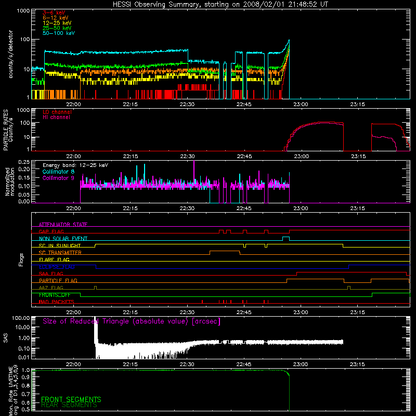Click the NON_SOLAR_EVENT flag label
The image size is (416, 416).
tap(63, 239)
